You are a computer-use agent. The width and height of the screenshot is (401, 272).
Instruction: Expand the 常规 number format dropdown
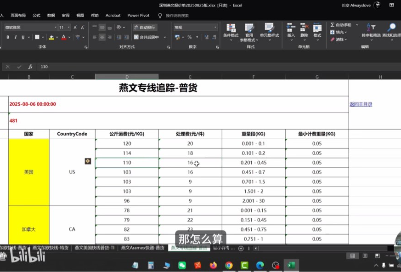point(215,28)
